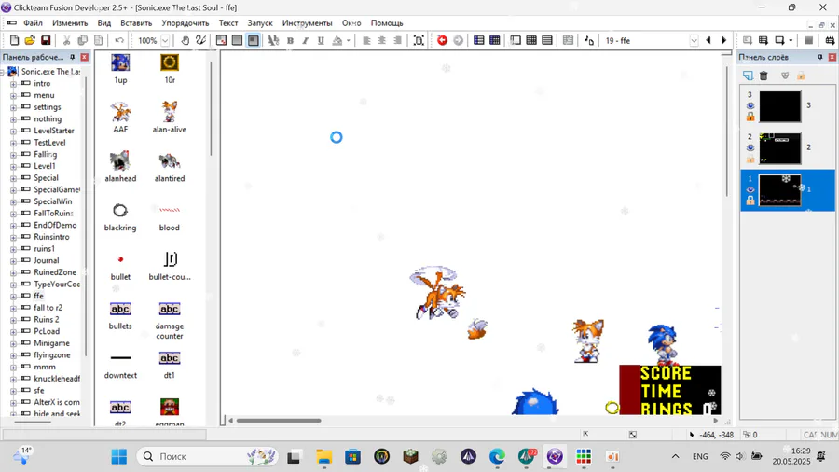Expand the Level1 frame node
This screenshot has width=839, height=472.
pyautogui.click(x=13, y=166)
